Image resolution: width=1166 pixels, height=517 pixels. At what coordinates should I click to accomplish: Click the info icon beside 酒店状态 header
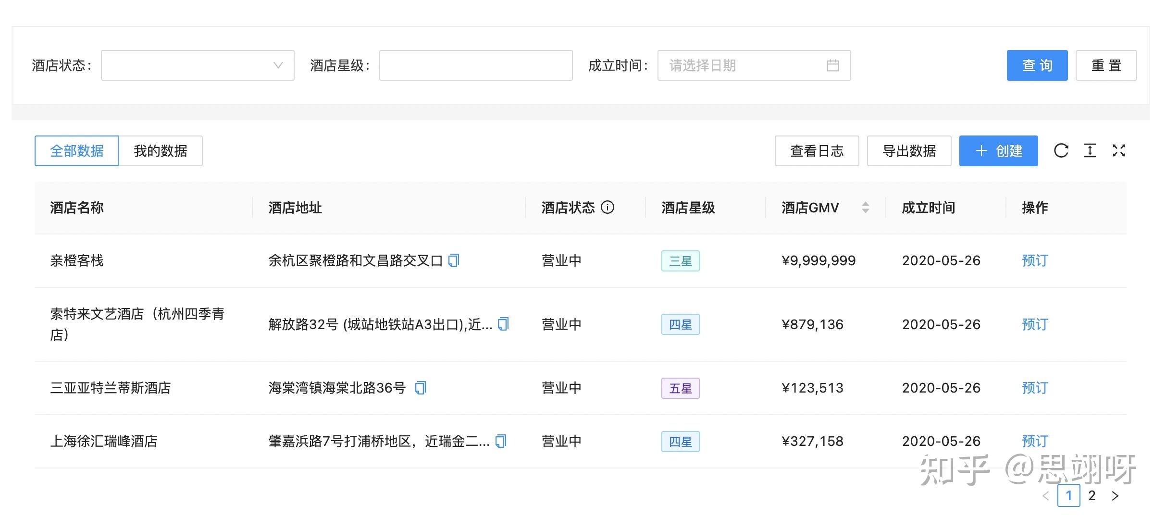tap(608, 208)
